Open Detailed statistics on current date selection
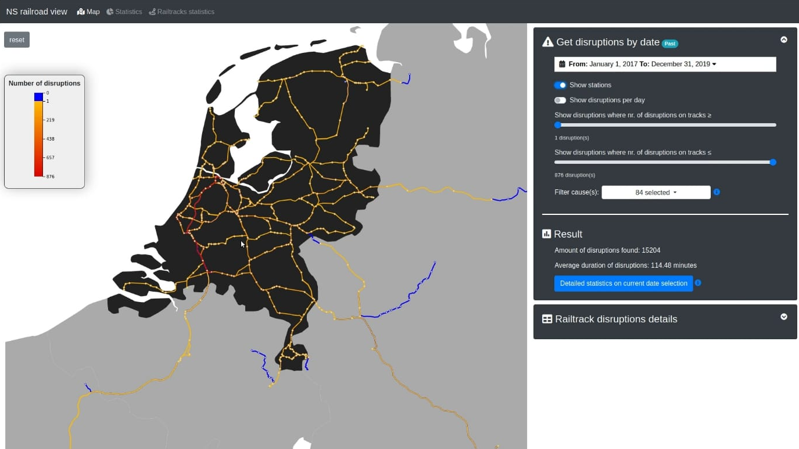The image size is (799, 449). tap(623, 283)
